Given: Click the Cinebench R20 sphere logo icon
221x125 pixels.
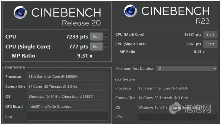Looking at the screenshot, I should 20,13.
